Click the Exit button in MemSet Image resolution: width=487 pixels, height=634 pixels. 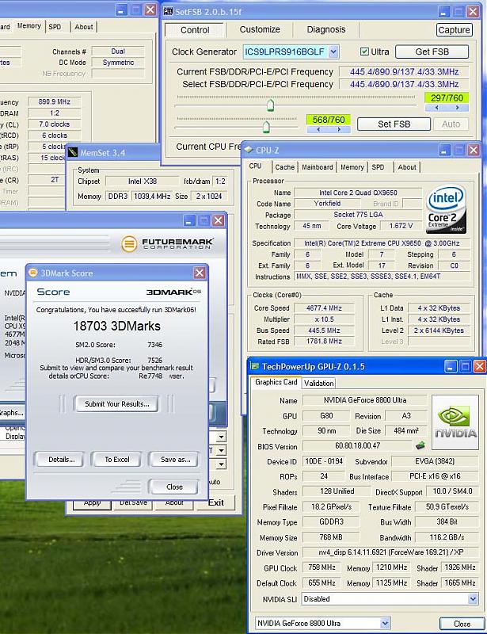pyautogui.click(x=216, y=502)
